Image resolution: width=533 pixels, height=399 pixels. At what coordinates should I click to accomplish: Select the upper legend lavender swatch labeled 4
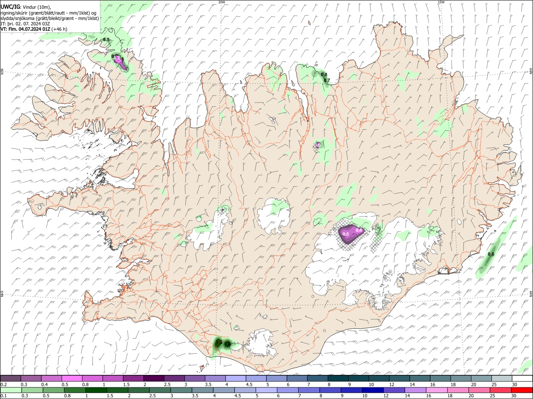235,378
